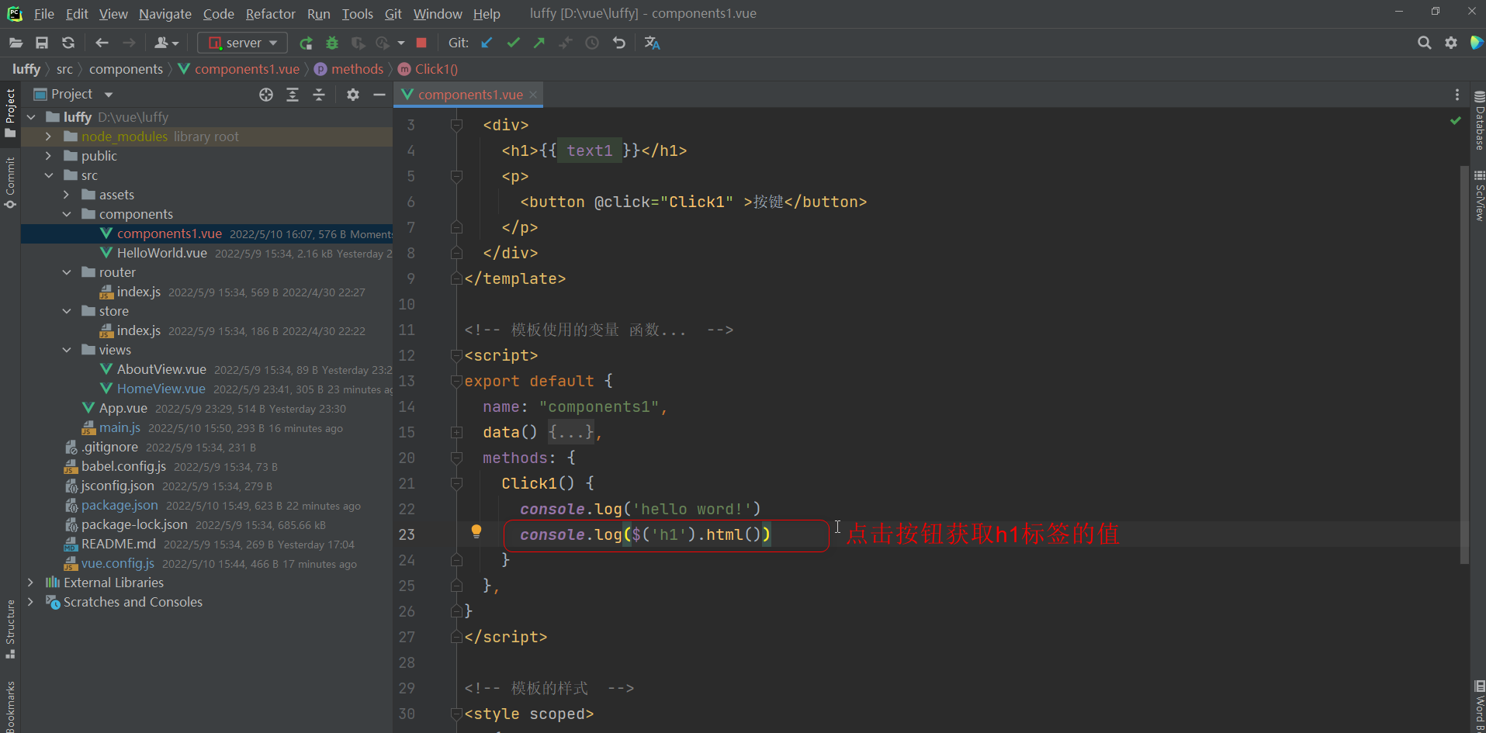
Task: Open the Window menu
Action: (x=438, y=14)
